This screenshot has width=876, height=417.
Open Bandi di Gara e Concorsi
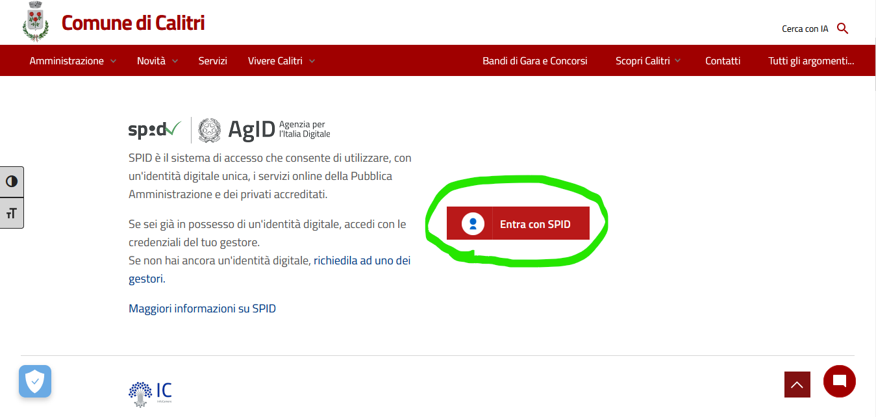(x=535, y=60)
